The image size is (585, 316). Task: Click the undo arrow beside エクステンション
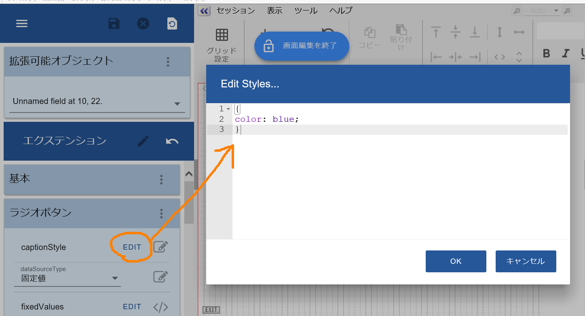(172, 141)
